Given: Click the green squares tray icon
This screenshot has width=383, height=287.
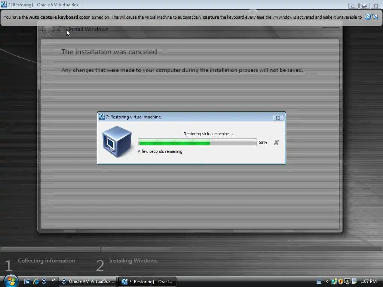Looking at the screenshot, I should 334,281.
